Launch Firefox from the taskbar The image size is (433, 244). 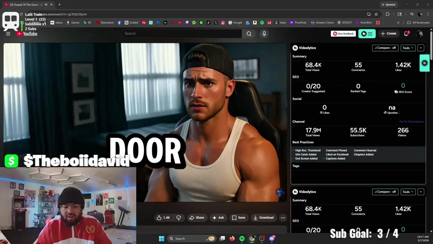coord(232,239)
